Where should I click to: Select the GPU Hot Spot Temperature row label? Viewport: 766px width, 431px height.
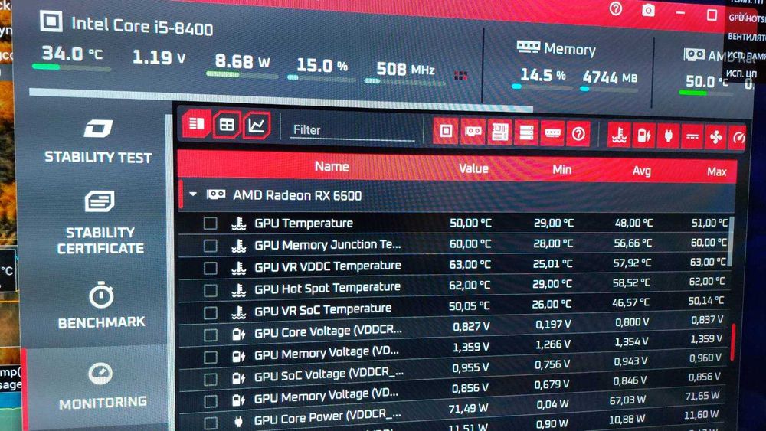point(327,288)
